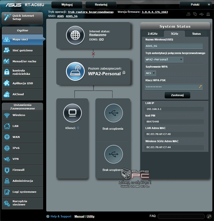This screenshot has width=214, height=221.
Task: Select kod PIN value 88475448
Action: coord(153,121)
